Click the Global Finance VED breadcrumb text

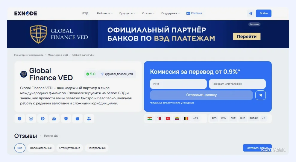83,55
